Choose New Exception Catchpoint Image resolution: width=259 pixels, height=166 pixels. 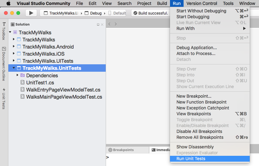[x=210, y=108]
